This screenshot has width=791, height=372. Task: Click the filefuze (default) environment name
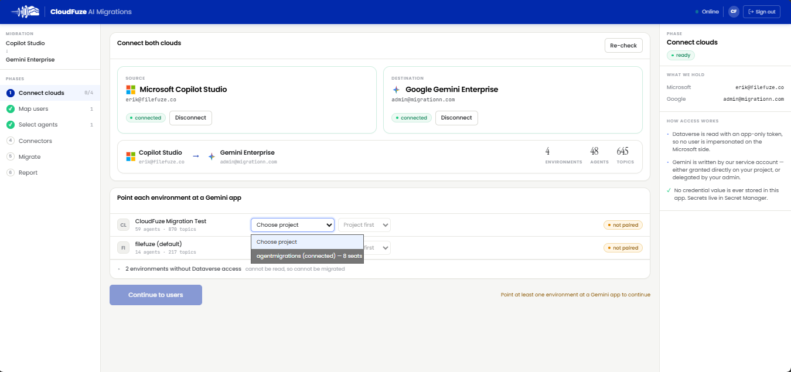[159, 244]
